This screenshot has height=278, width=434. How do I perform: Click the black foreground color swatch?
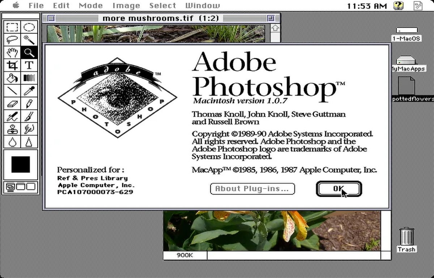pos(21,164)
